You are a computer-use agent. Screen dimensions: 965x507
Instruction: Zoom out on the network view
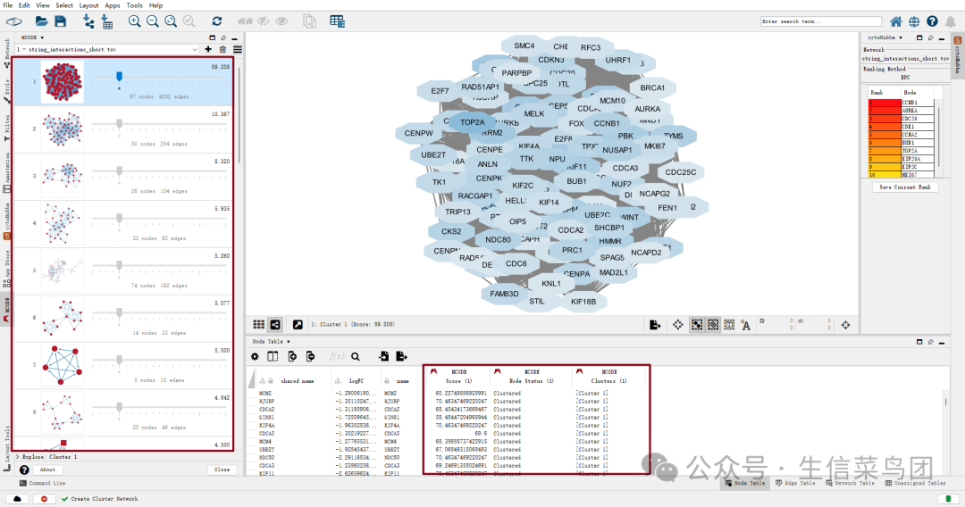153,21
